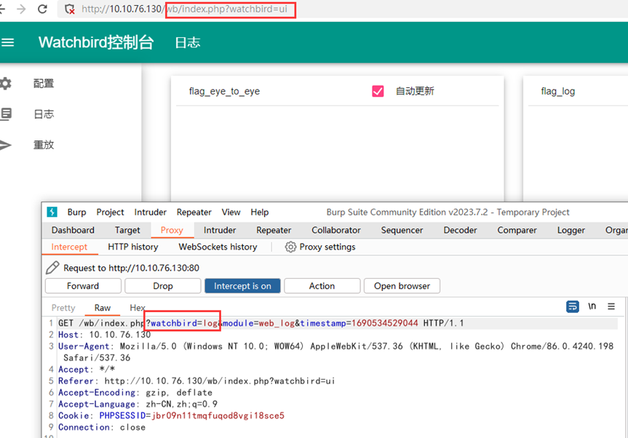628x438 pixels.
Task: Click the 重放 replay arrow icon
Action: 6,145
